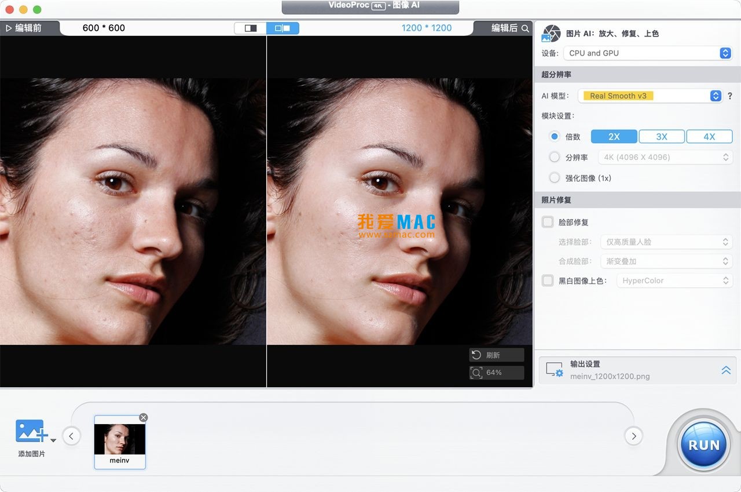Open the AI 模型 Real Smooth v3 dropdown
The height and width of the screenshot is (492, 741).
[x=650, y=96]
